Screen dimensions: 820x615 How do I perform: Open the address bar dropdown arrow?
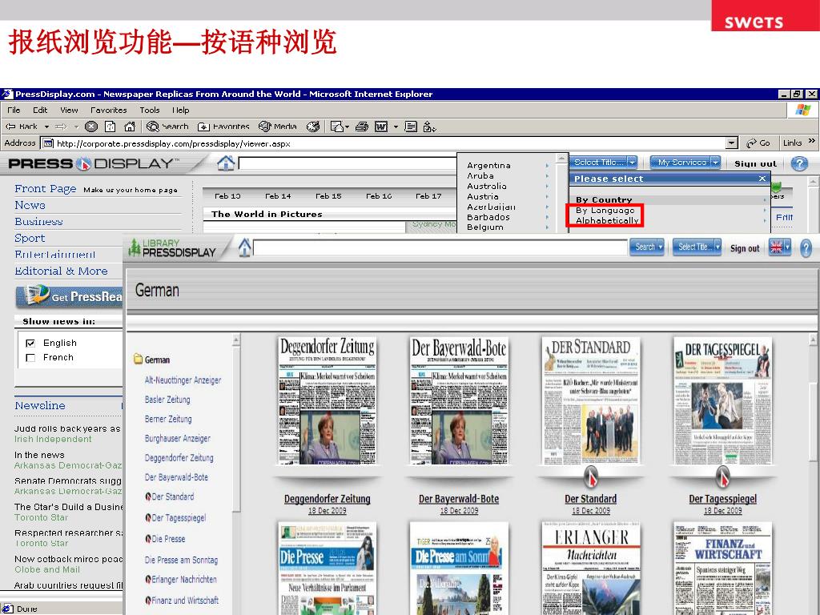click(732, 143)
